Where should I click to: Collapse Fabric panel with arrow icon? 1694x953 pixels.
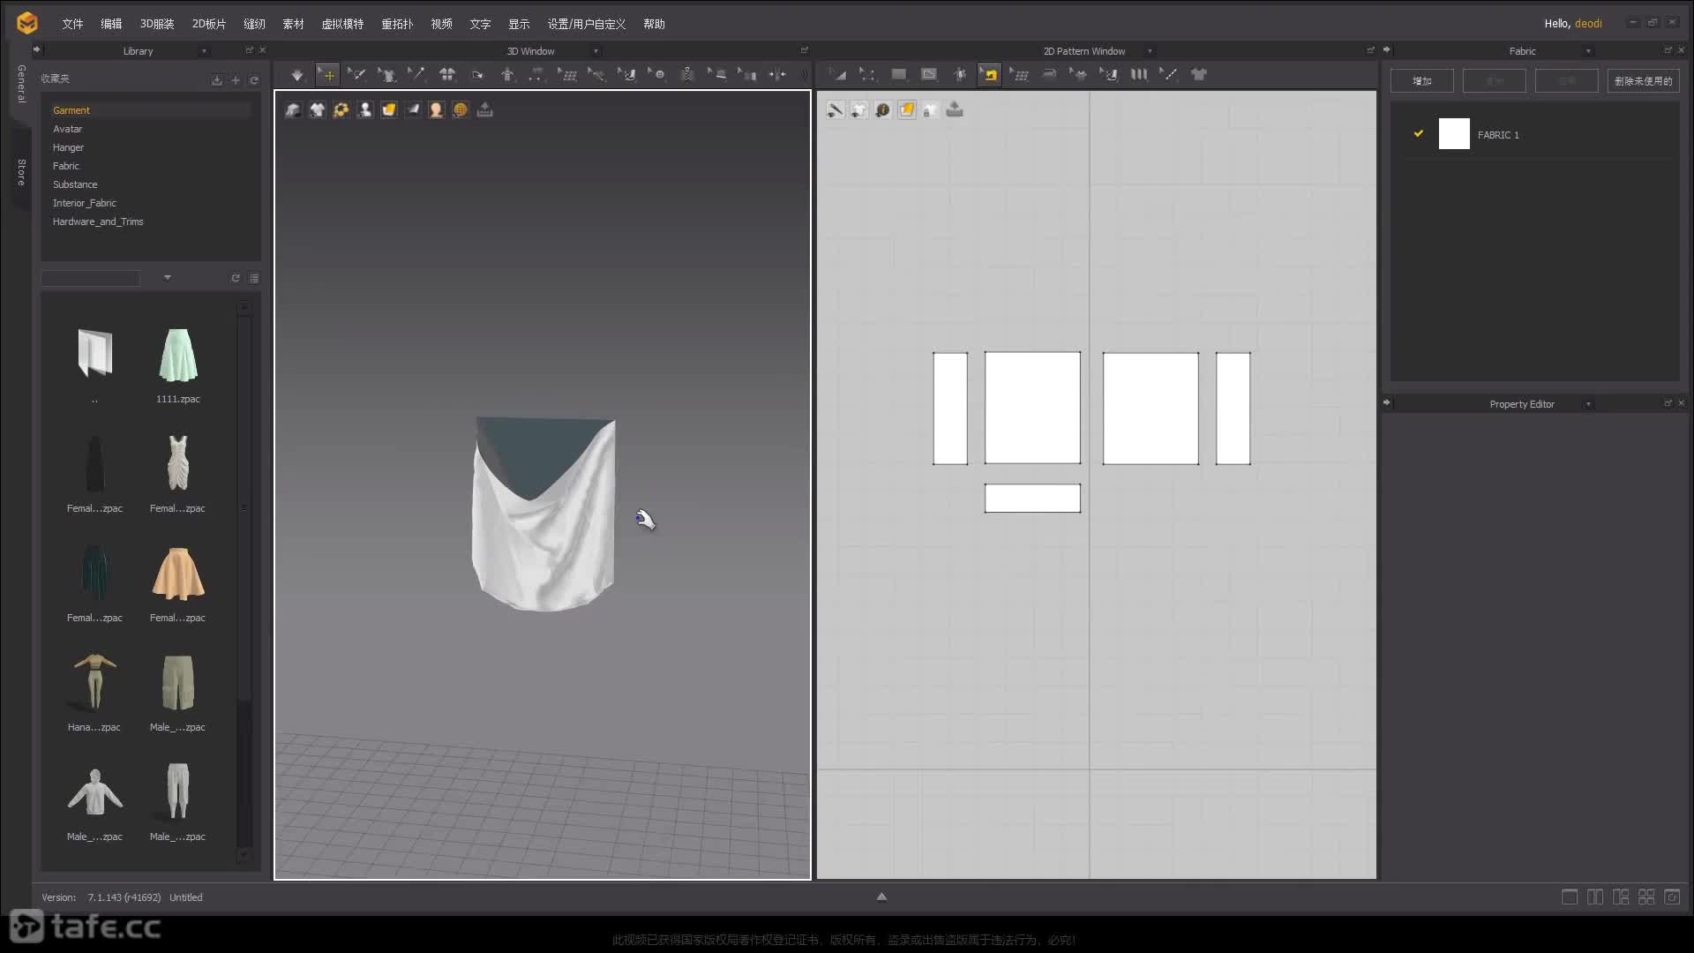coord(1386,49)
